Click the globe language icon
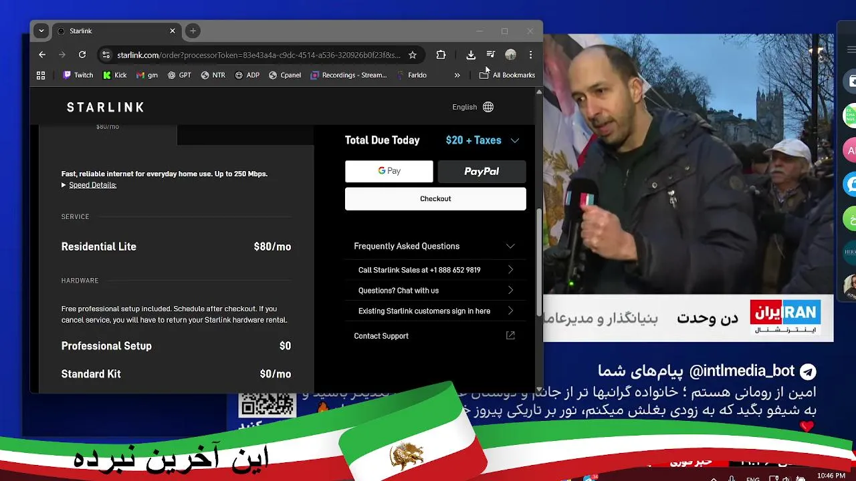 (x=488, y=107)
